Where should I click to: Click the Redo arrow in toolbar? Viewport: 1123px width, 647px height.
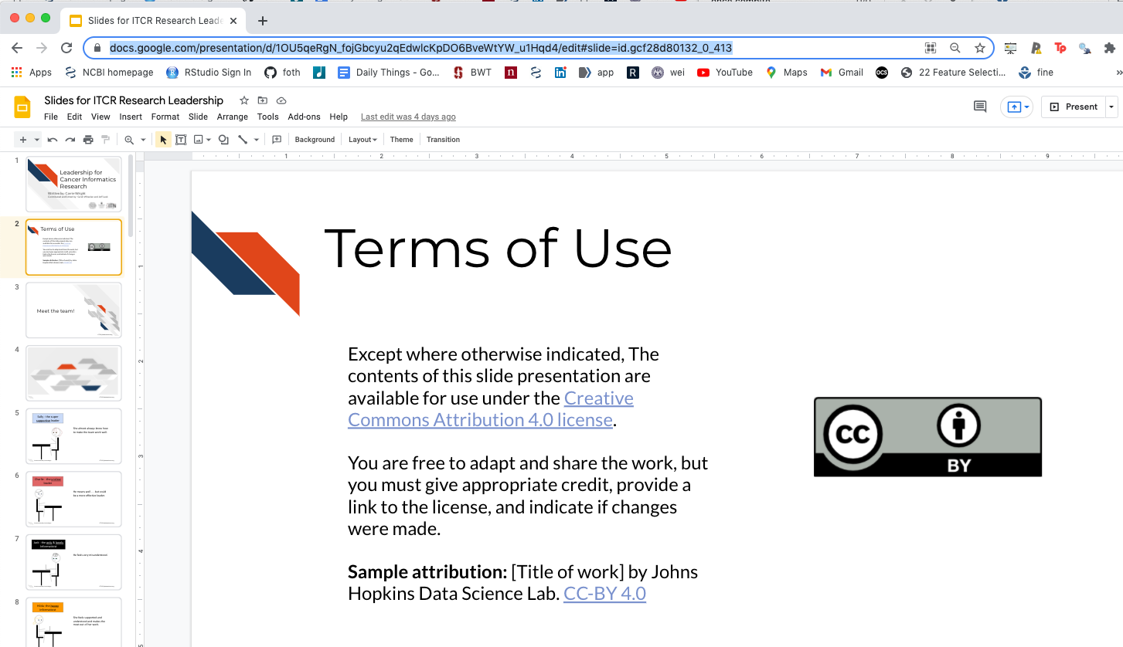pos(70,140)
